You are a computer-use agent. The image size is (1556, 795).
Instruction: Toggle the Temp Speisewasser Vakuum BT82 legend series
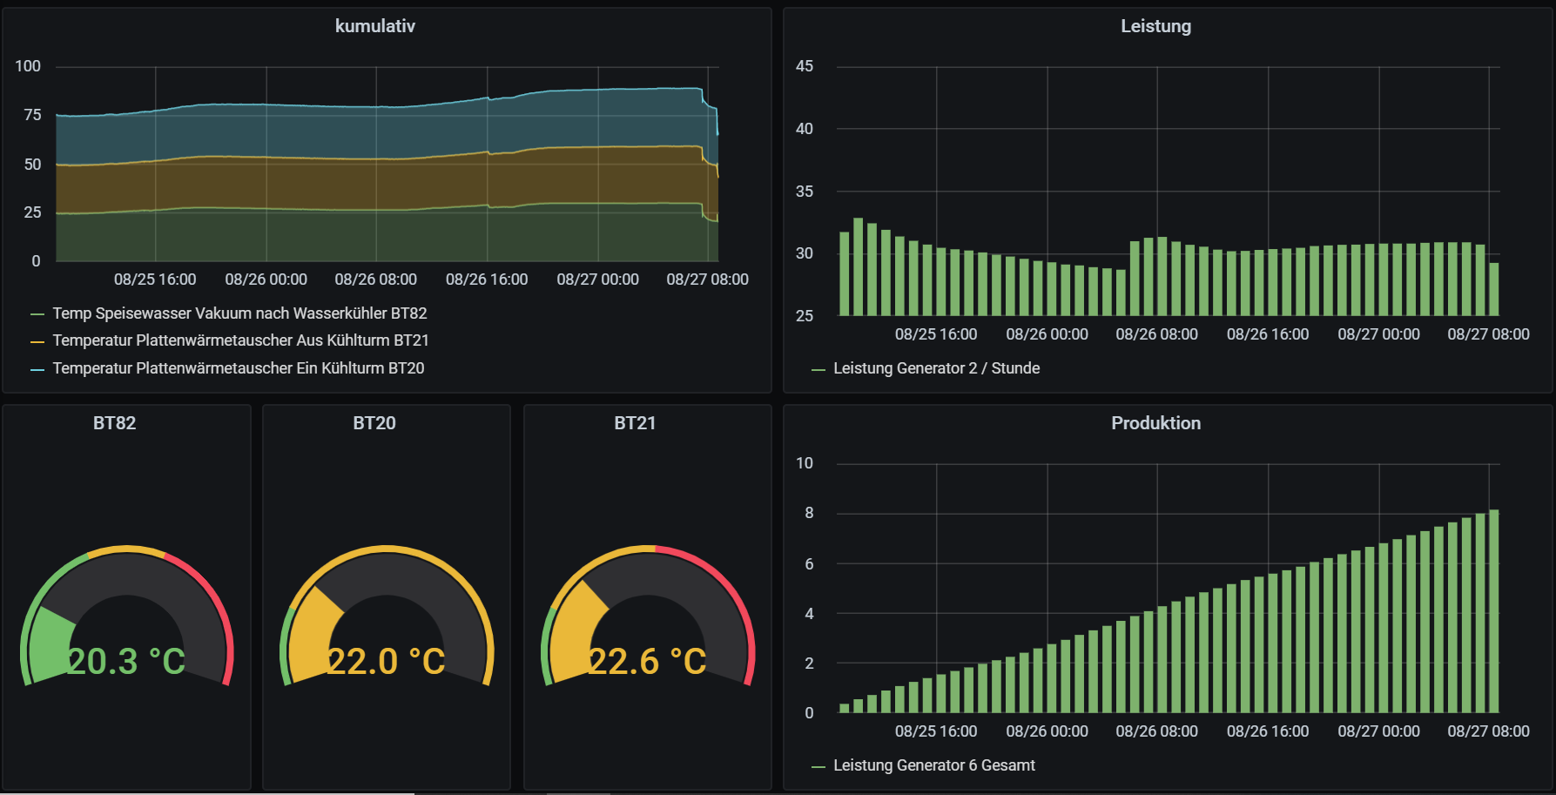tap(239, 313)
